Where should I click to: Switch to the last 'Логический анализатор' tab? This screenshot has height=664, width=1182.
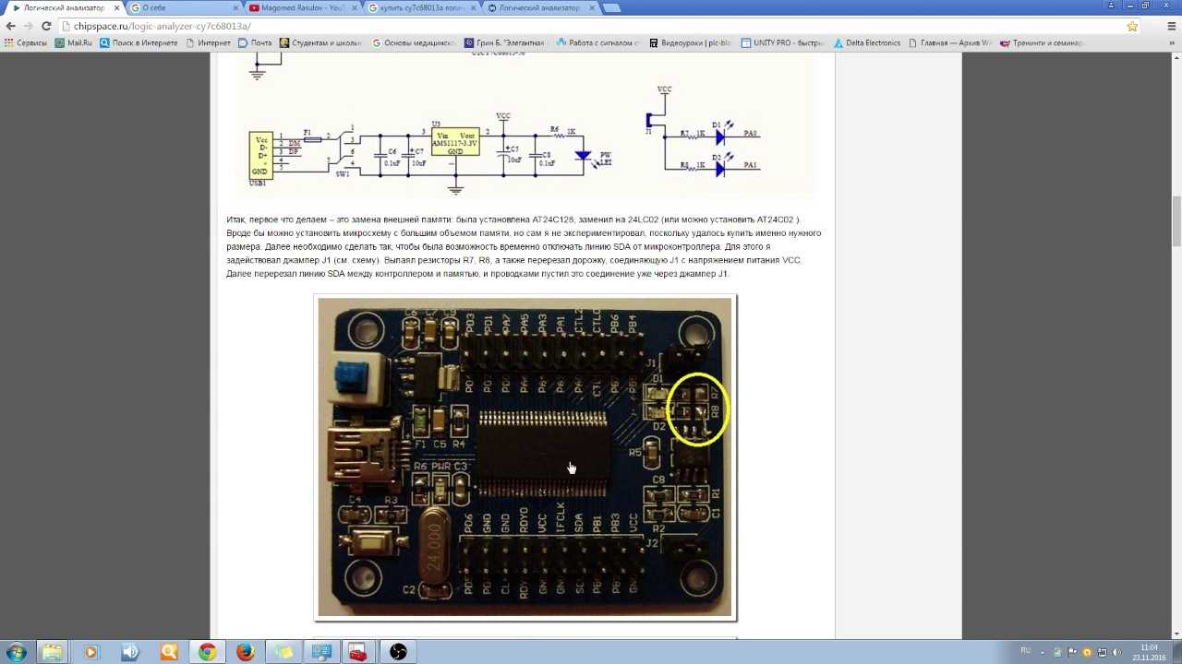[x=540, y=7]
